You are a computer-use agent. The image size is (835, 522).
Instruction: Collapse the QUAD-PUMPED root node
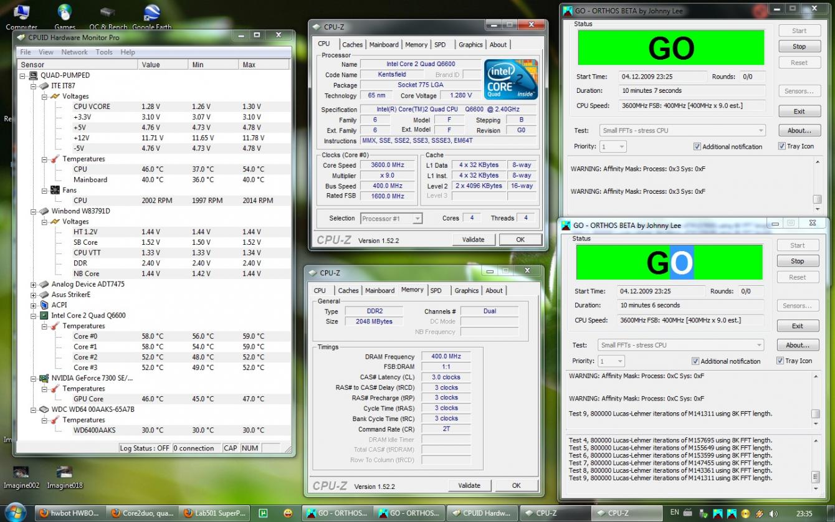(23, 75)
